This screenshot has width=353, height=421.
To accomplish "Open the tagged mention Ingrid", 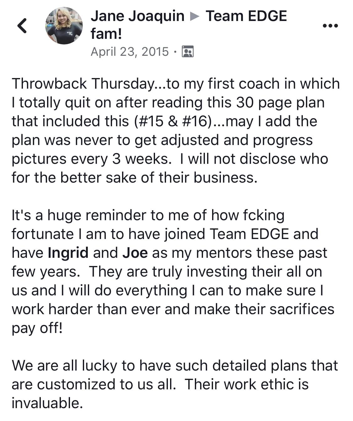I will (68, 252).
